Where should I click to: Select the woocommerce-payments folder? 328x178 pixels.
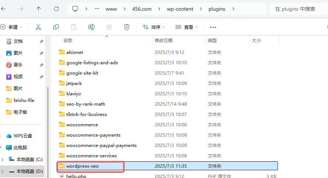93,135
